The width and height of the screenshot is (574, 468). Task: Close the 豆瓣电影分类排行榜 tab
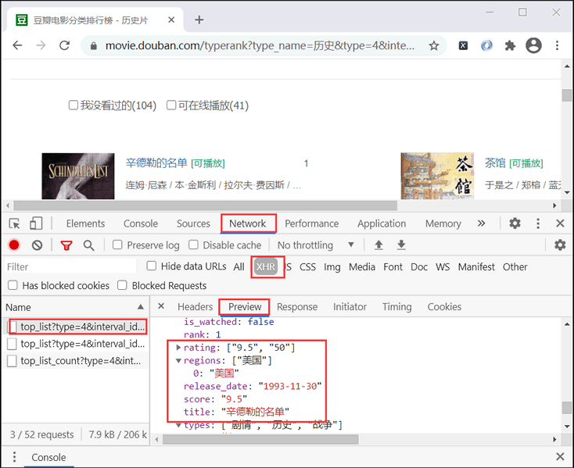tap(171, 20)
